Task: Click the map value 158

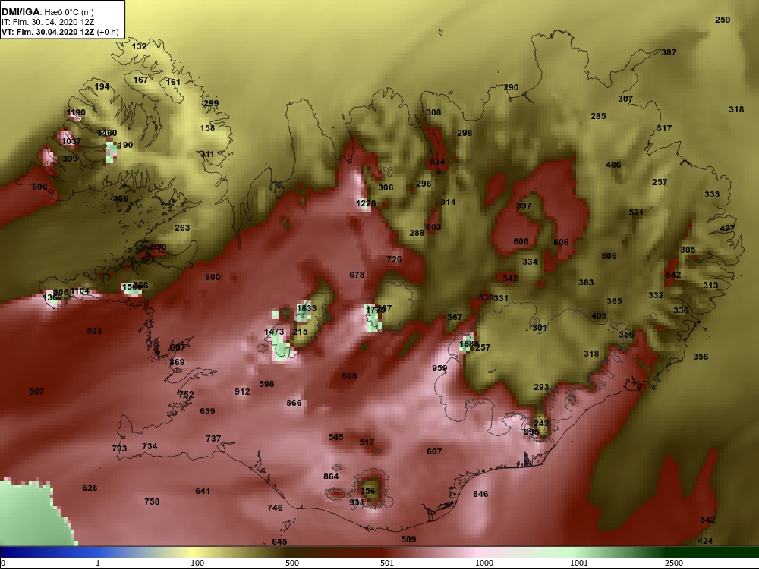Action: tap(207, 129)
